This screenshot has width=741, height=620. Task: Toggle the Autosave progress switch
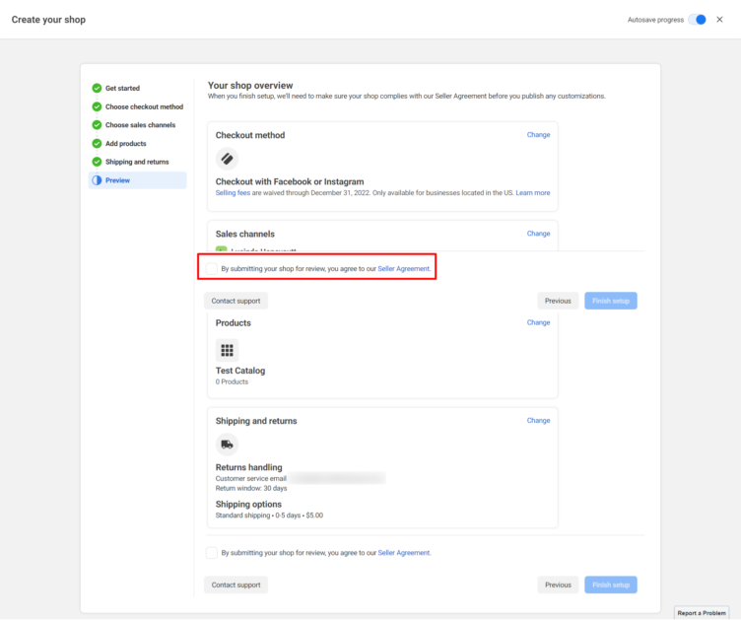(698, 20)
